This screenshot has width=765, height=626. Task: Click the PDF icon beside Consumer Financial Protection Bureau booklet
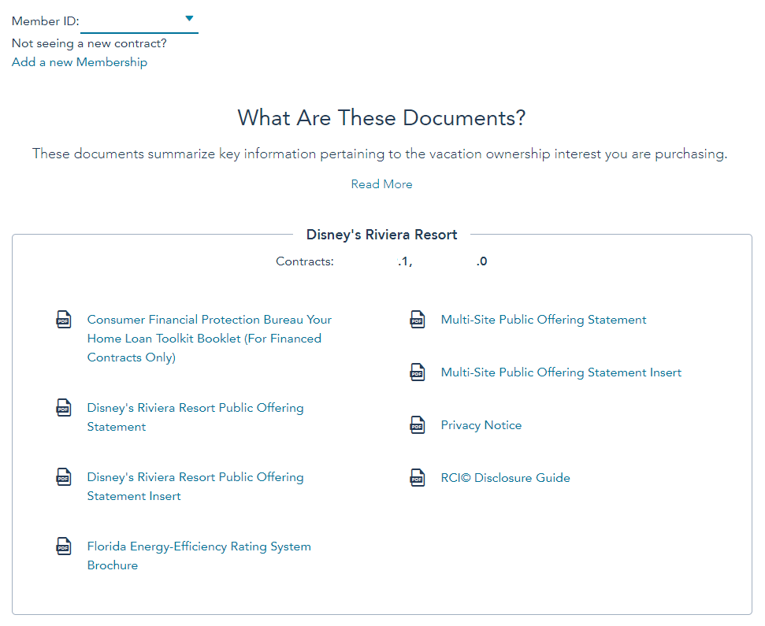point(64,320)
